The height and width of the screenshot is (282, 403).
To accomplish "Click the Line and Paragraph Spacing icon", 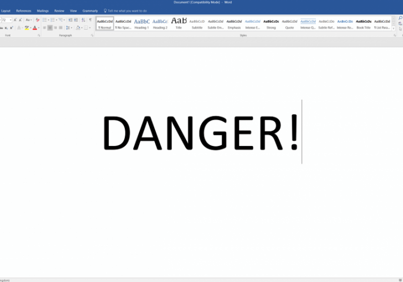I will (68, 28).
